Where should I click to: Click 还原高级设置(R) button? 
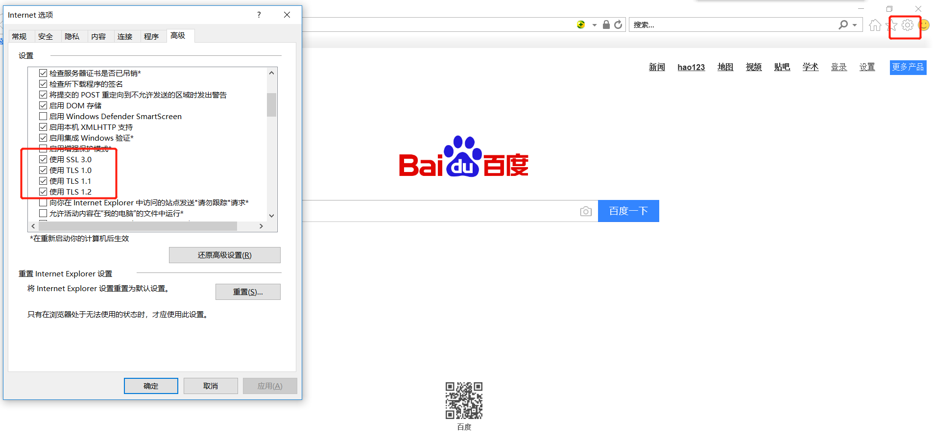coord(225,255)
